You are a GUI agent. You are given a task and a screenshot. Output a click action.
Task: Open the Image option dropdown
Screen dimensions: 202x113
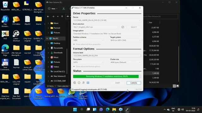(x=107, y=34)
